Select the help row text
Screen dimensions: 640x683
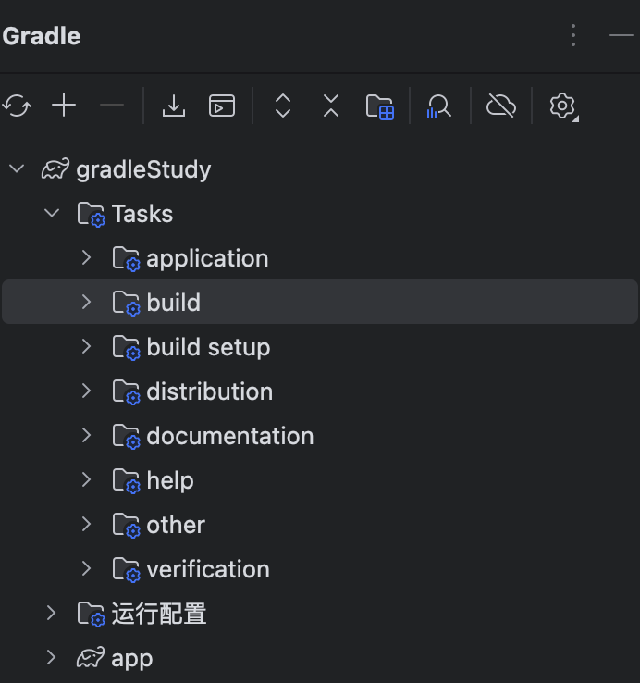pyautogui.click(x=170, y=481)
